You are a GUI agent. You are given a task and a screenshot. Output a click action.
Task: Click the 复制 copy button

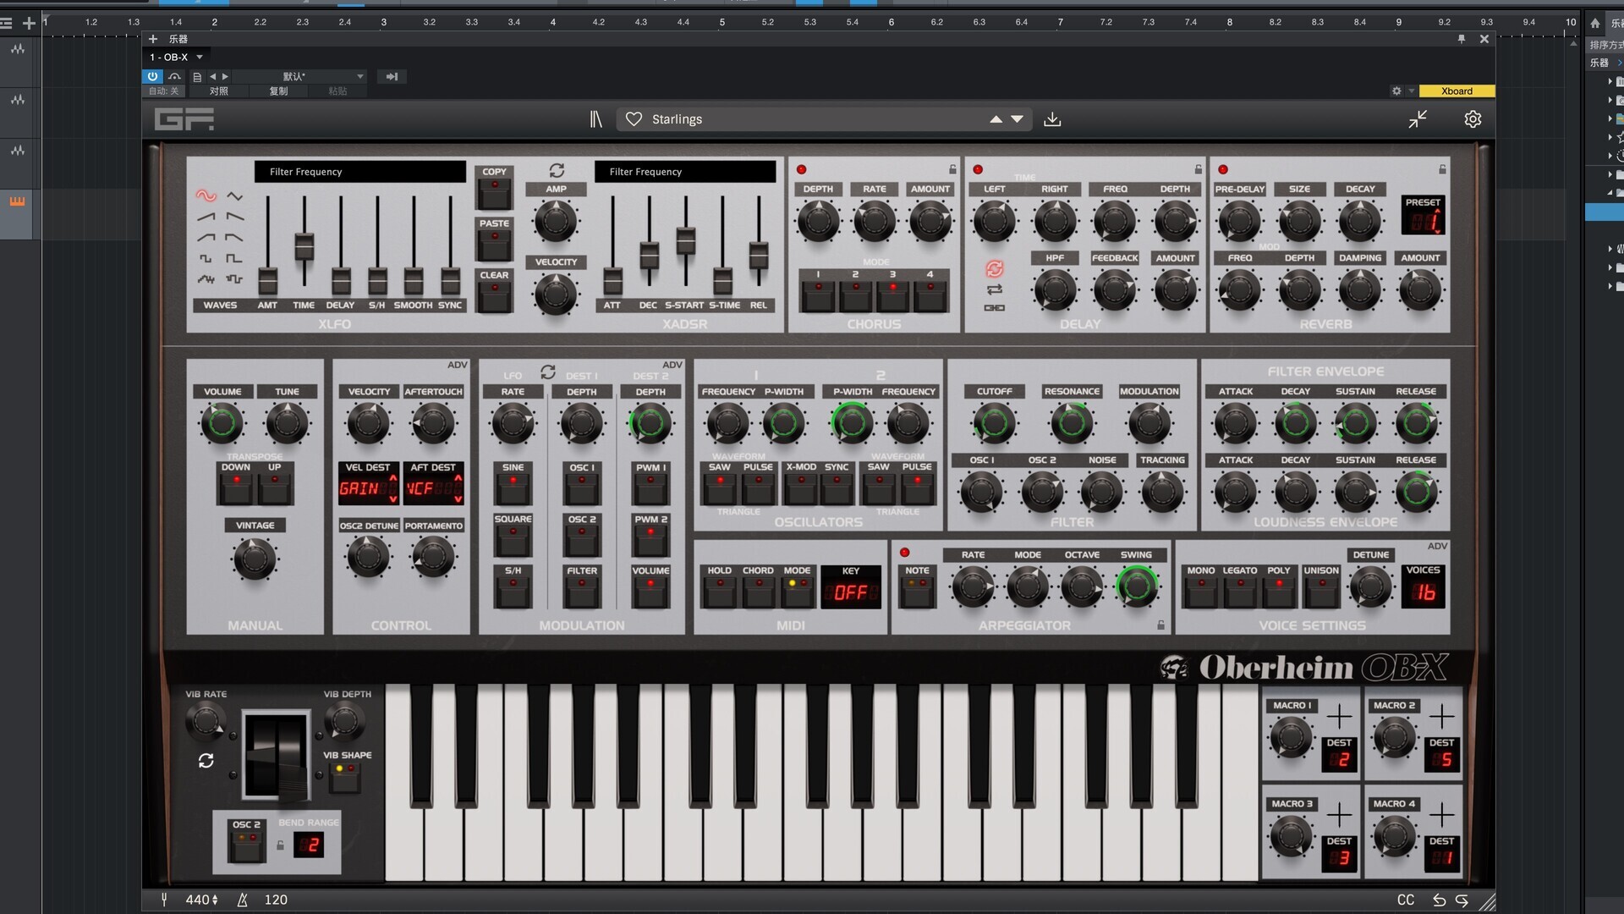pos(278,91)
